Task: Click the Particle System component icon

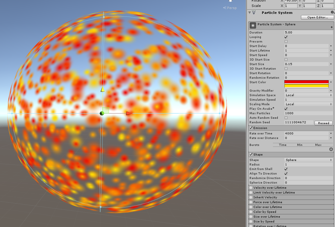Action: pyautogui.click(x=254, y=12)
